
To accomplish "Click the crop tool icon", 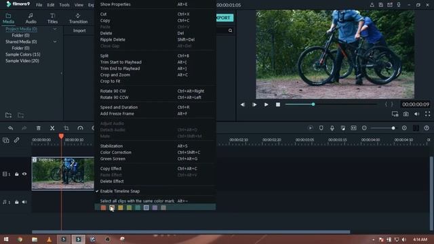I will tap(66, 128).
